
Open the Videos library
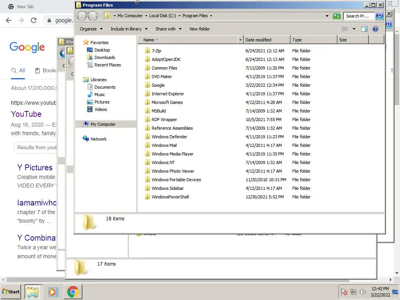[100, 109]
